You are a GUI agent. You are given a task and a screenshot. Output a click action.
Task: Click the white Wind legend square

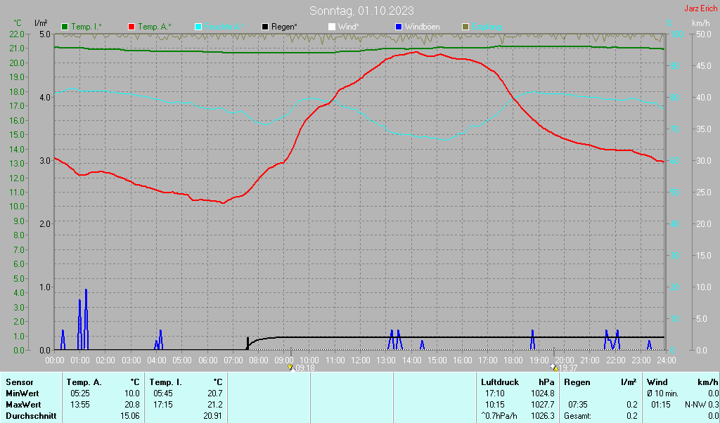point(332,27)
